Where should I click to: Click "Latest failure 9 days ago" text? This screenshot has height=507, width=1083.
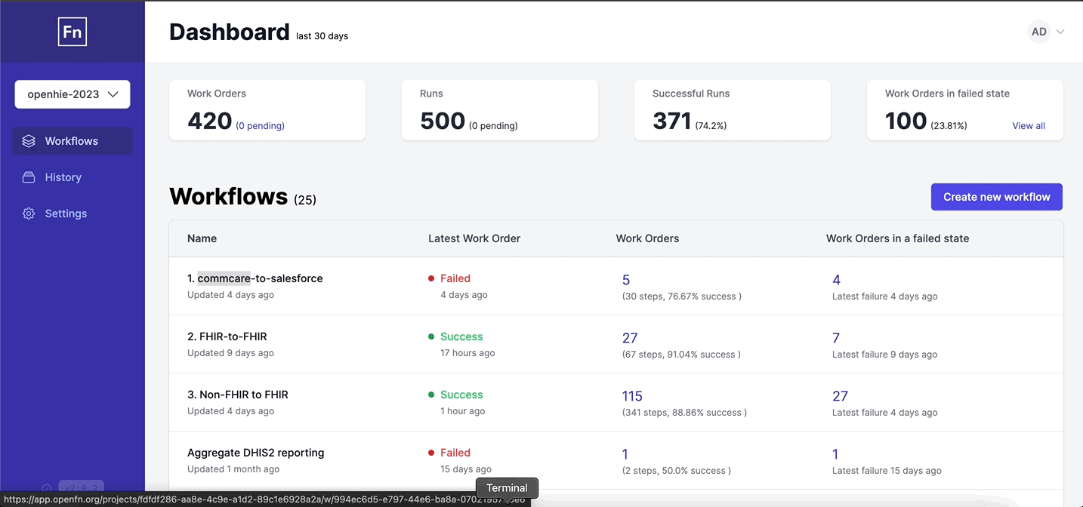coord(885,355)
